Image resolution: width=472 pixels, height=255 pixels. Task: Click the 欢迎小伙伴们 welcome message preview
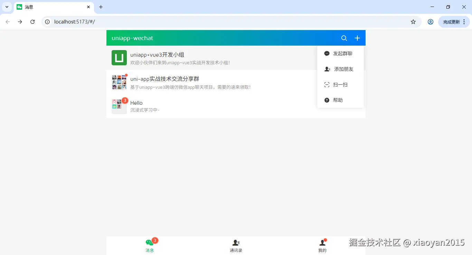pos(180,63)
